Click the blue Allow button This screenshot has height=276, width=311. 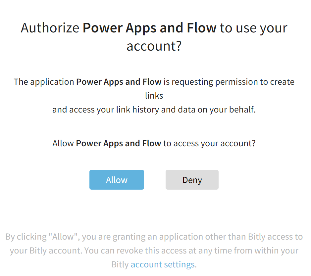(117, 180)
